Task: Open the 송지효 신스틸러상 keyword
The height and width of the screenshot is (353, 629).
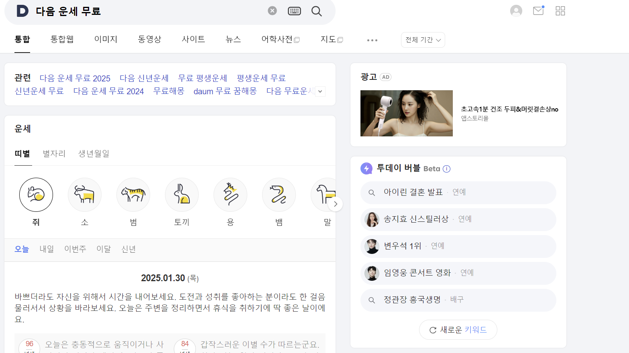Action: coord(458,219)
